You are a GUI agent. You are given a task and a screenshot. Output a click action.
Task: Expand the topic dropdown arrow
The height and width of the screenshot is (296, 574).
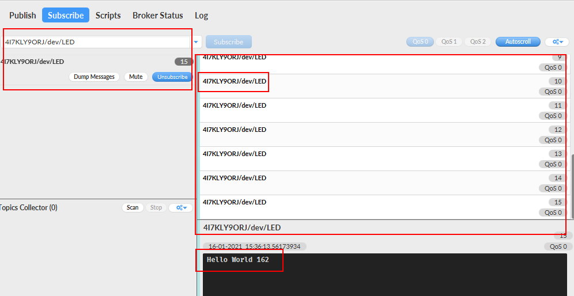tap(196, 42)
